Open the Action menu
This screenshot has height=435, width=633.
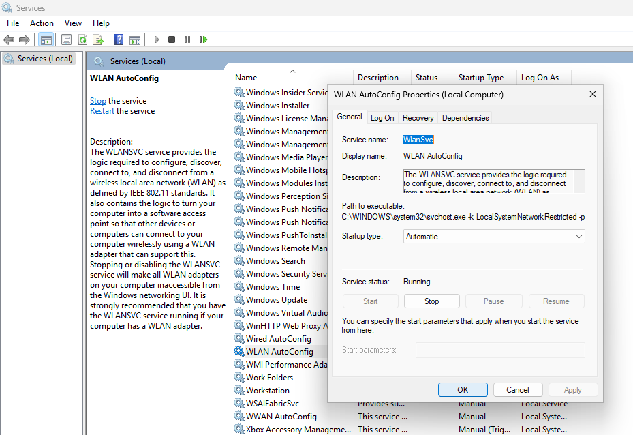click(x=42, y=23)
